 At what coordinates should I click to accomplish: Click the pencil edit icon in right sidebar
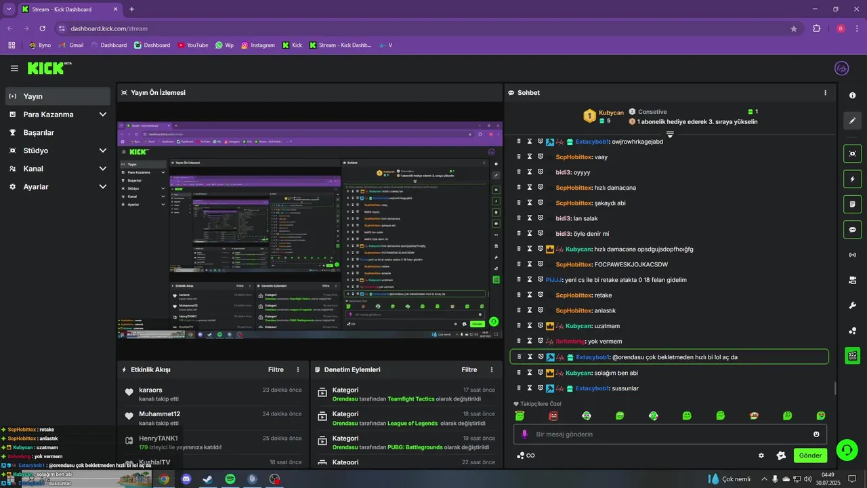coord(853,121)
